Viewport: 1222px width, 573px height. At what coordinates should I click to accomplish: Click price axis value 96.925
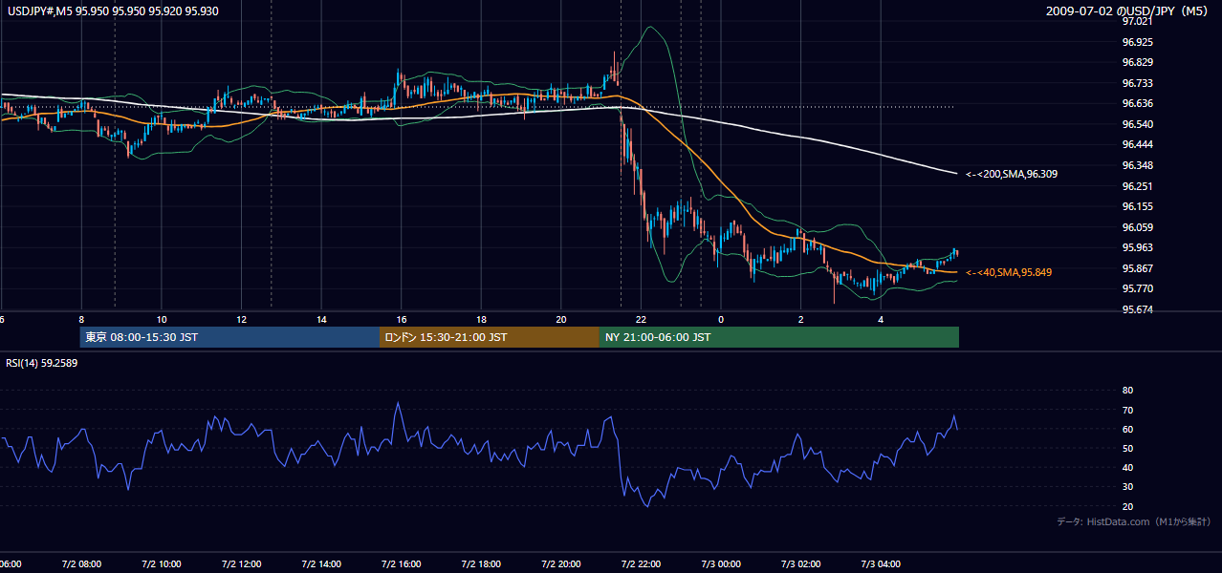click(x=1138, y=43)
